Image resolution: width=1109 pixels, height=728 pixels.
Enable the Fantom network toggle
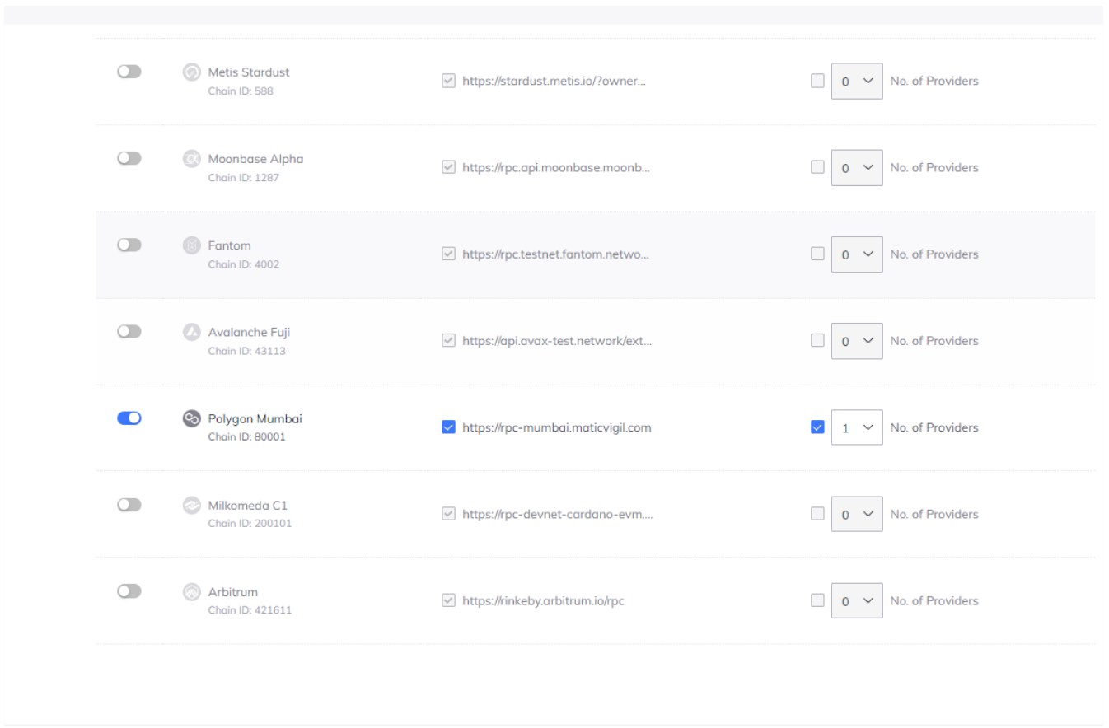129,245
